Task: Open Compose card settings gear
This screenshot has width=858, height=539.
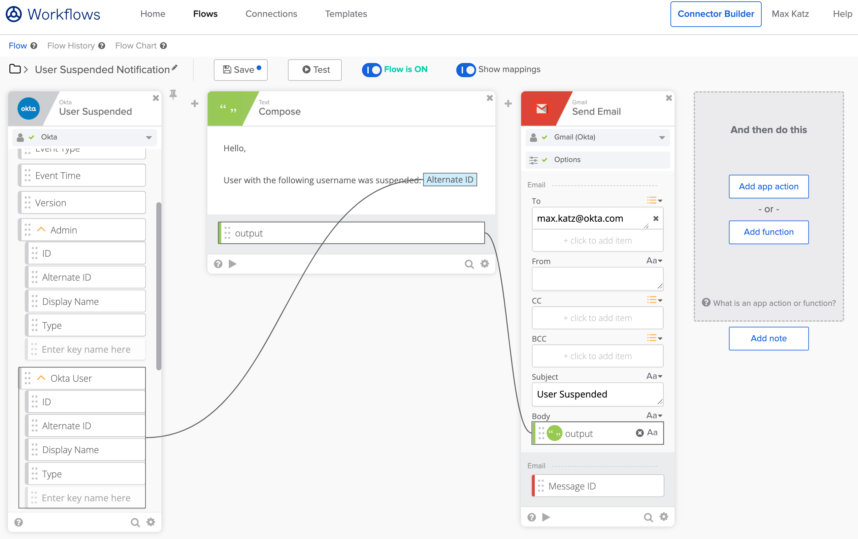Action: pos(485,264)
